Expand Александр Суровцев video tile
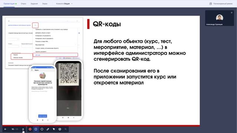The height and width of the screenshot is (133, 237). coord(231,13)
